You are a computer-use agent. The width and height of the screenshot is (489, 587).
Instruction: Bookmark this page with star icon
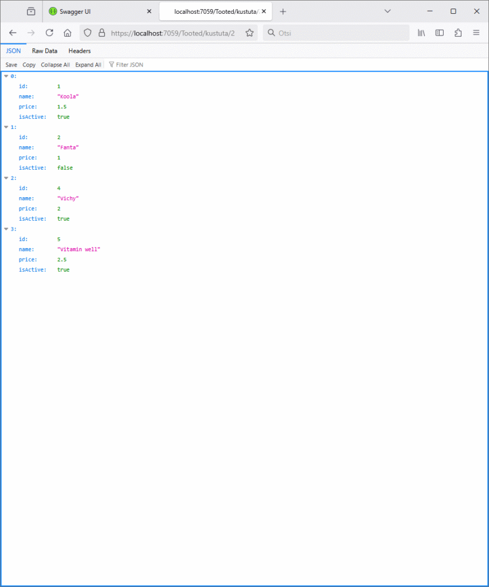point(249,33)
